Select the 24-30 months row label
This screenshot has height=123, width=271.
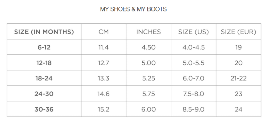tap(44, 94)
